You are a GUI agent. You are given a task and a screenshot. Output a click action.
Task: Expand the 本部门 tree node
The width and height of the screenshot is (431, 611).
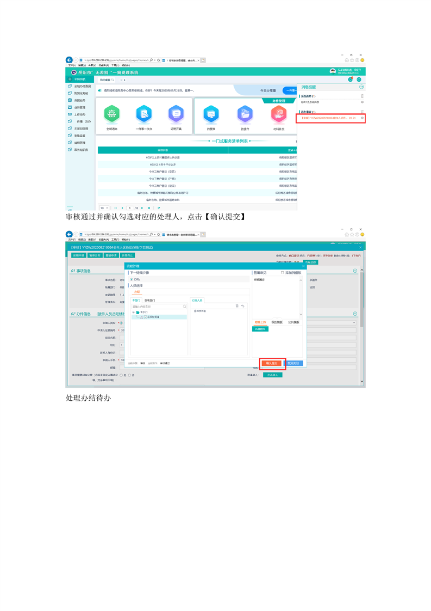click(134, 313)
